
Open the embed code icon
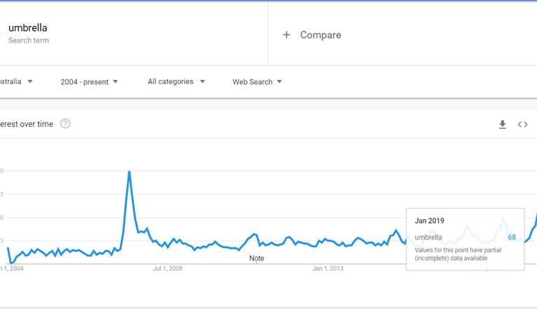(522, 125)
